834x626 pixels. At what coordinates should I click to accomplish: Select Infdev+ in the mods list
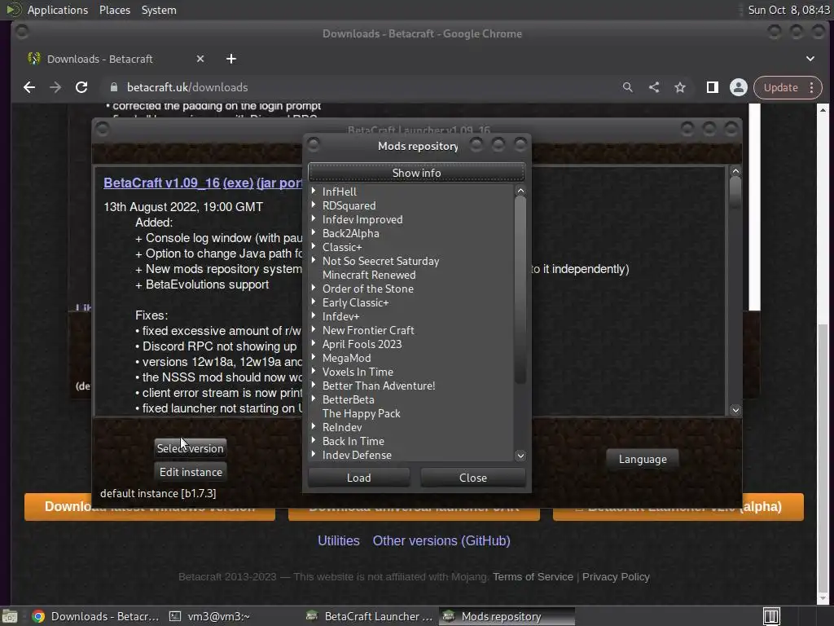point(340,316)
